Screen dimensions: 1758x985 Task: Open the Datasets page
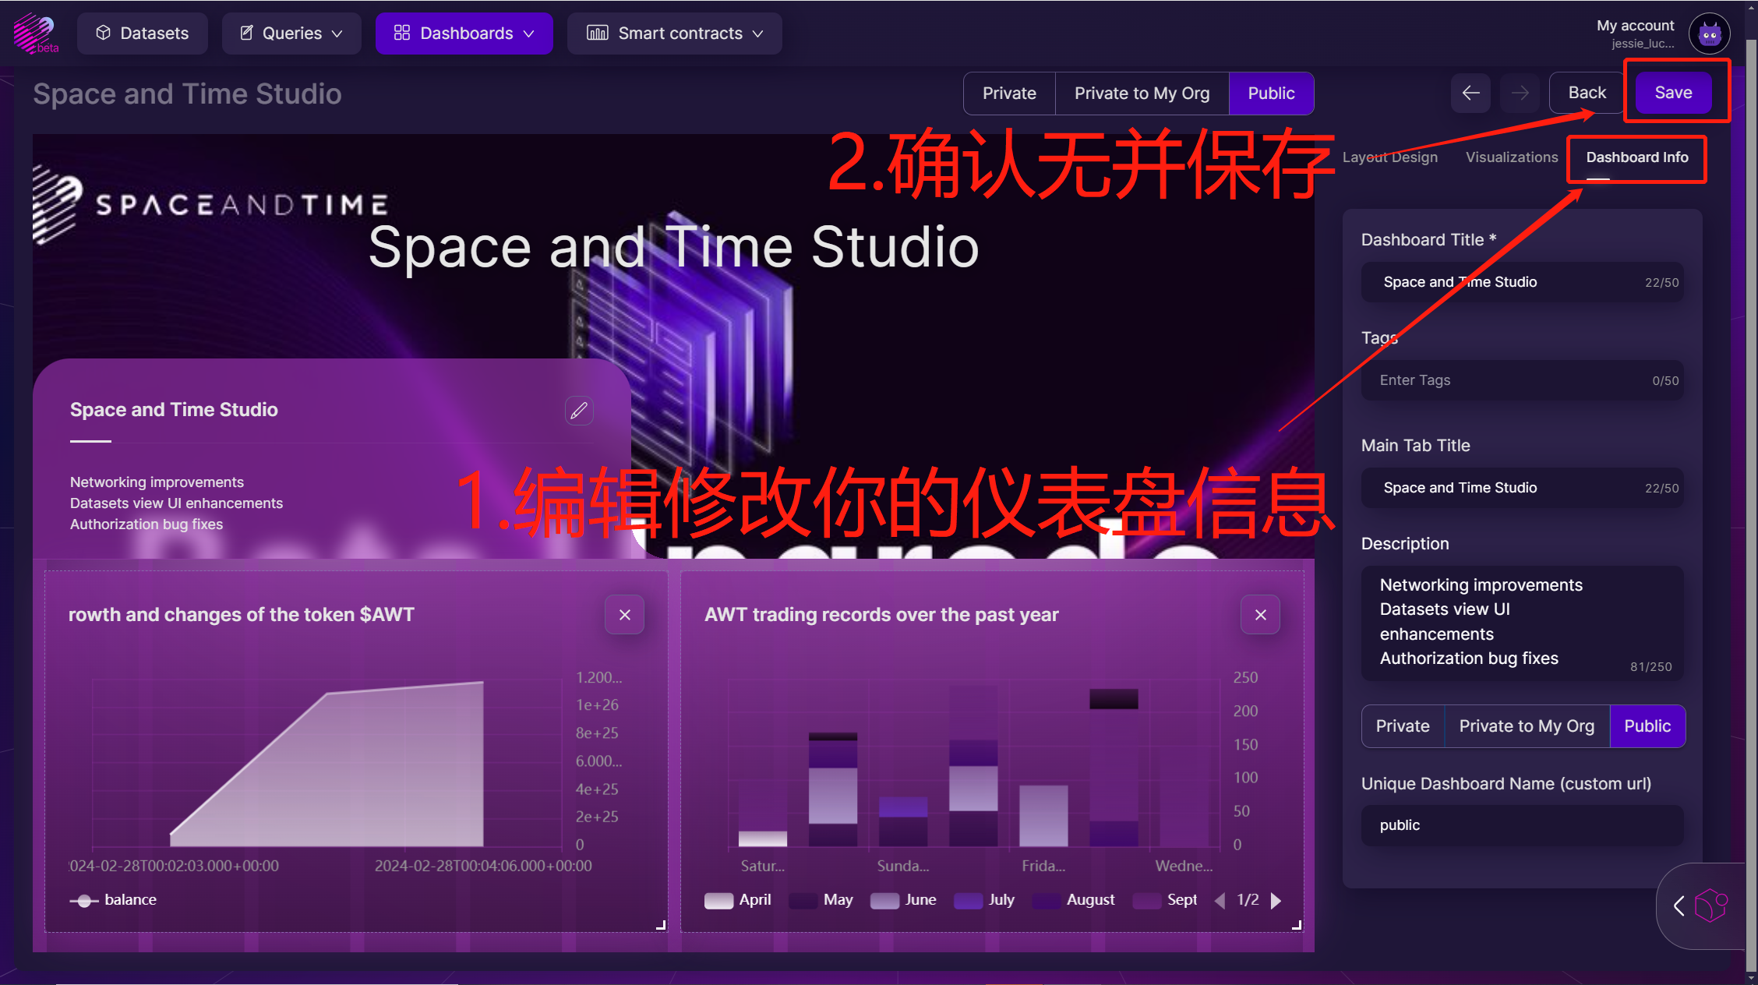pos(143,34)
